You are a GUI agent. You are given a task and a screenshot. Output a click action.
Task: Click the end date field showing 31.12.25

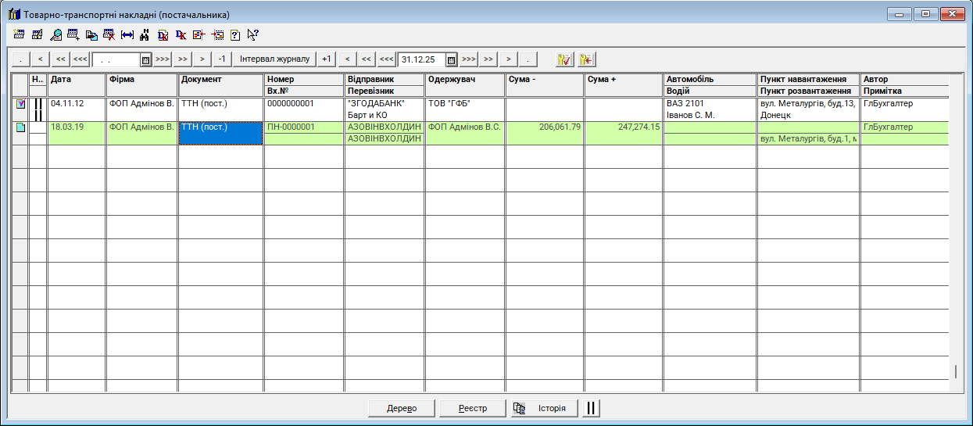pos(421,59)
